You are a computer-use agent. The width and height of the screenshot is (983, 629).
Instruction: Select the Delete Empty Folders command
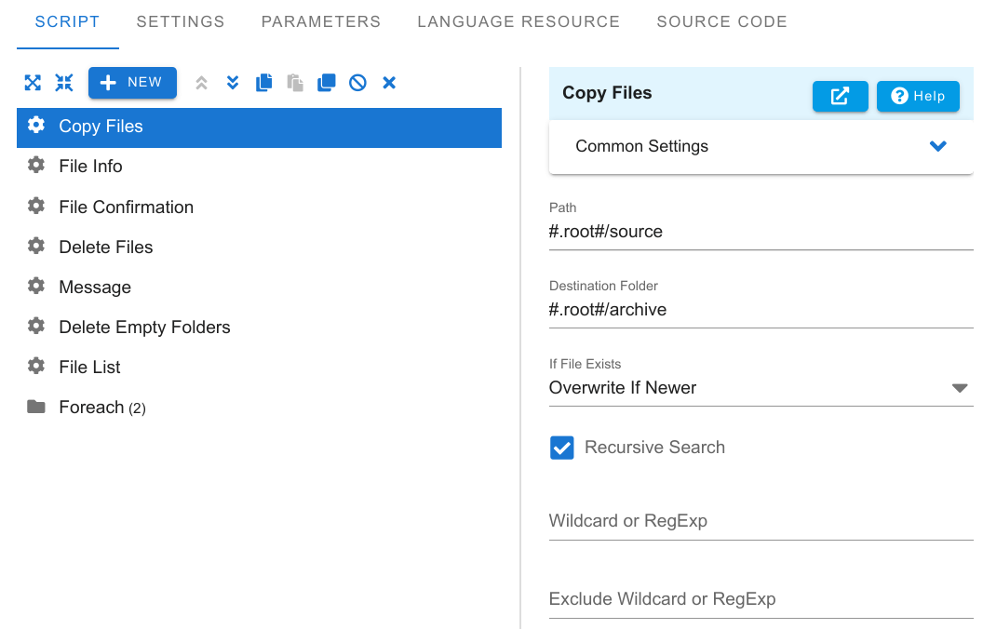tap(144, 328)
